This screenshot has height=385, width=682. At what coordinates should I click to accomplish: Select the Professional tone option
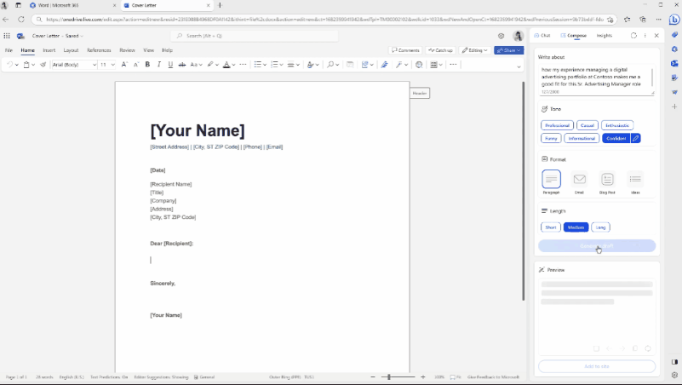point(557,125)
